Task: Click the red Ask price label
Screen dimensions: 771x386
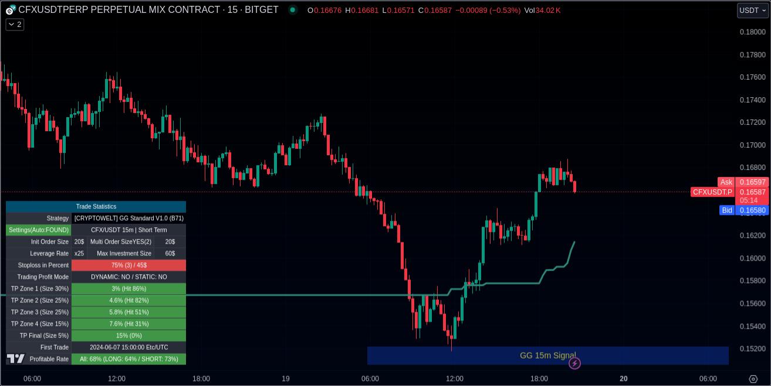Action: pos(726,182)
